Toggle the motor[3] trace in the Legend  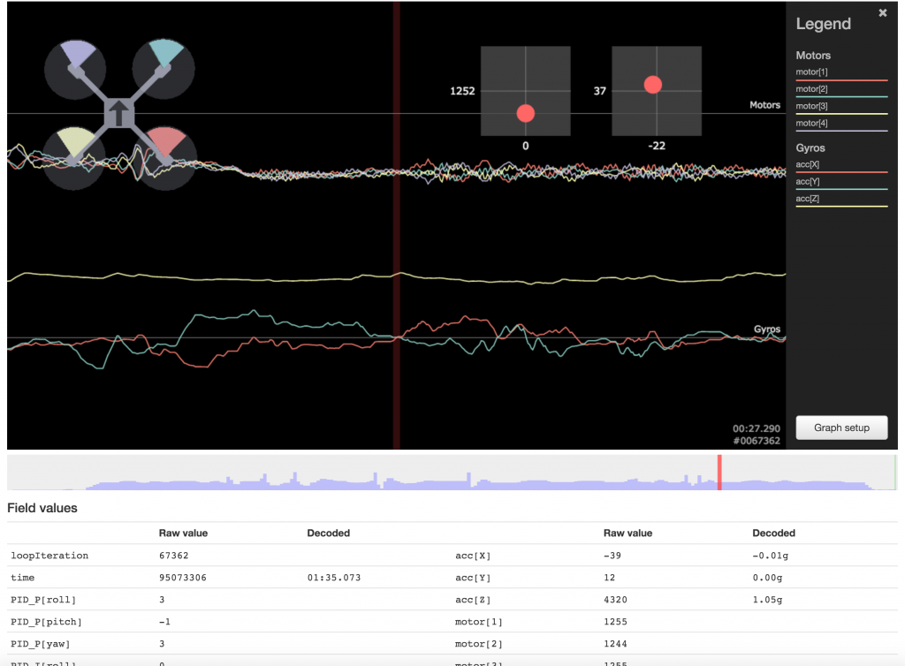point(811,106)
